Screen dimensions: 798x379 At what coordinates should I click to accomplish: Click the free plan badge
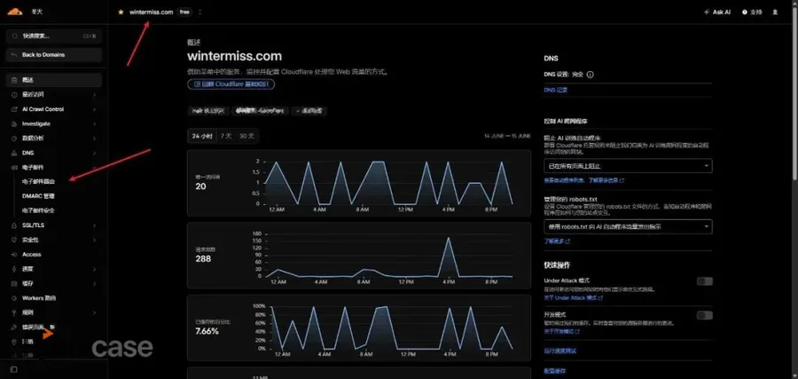tap(184, 12)
